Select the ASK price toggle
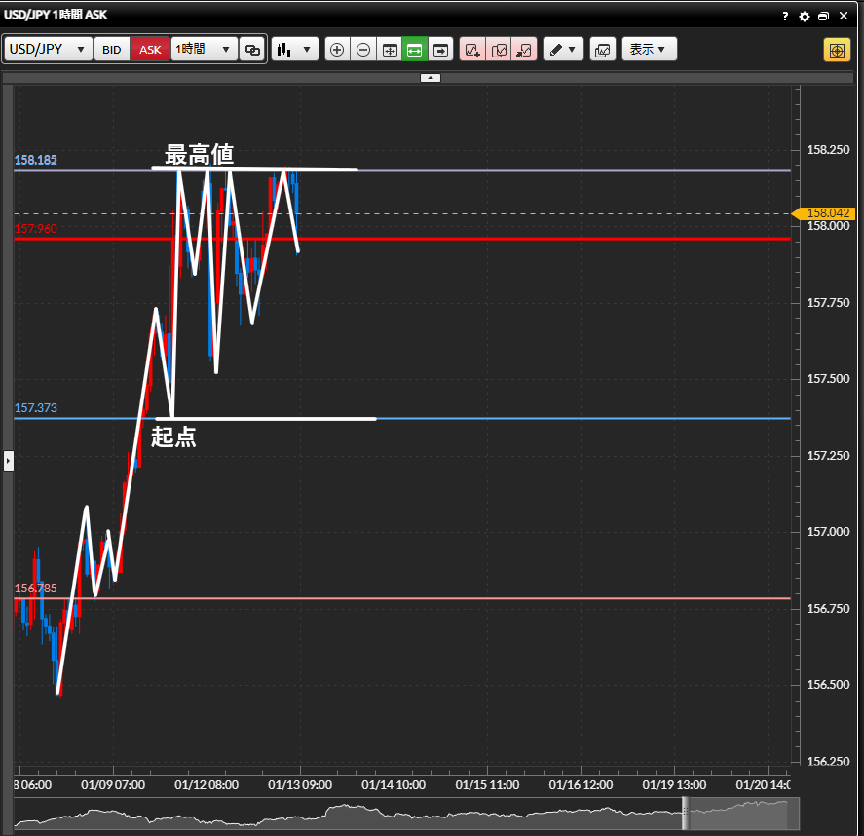This screenshot has width=864, height=836. tap(150, 50)
